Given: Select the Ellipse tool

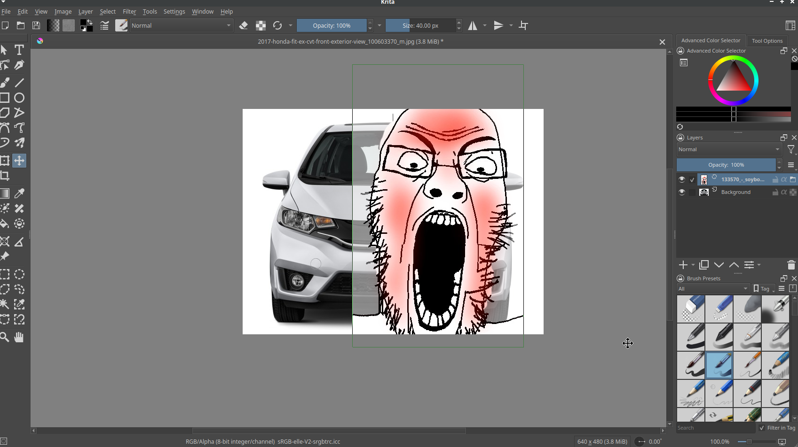Looking at the screenshot, I should coord(19,98).
